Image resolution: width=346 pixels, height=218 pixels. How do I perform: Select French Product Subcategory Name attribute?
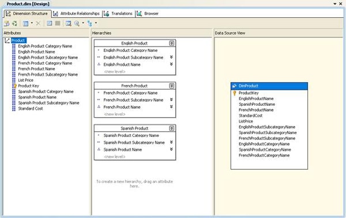(x=48, y=75)
